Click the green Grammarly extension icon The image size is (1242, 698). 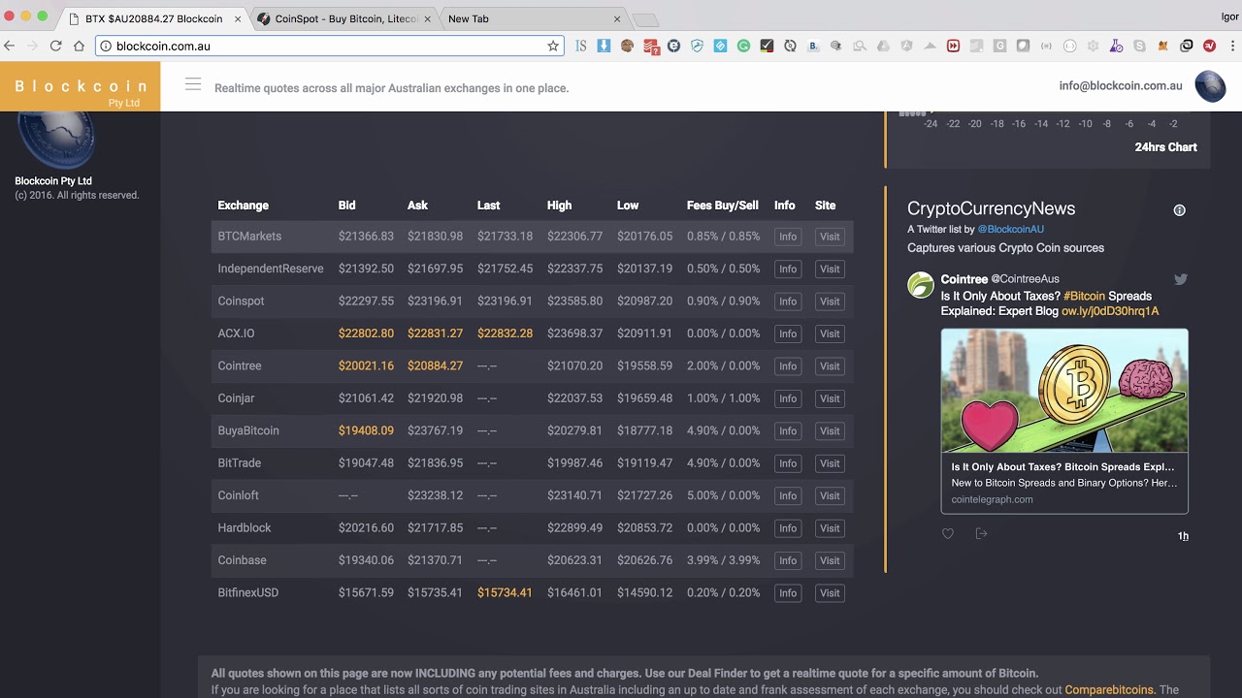tap(743, 46)
